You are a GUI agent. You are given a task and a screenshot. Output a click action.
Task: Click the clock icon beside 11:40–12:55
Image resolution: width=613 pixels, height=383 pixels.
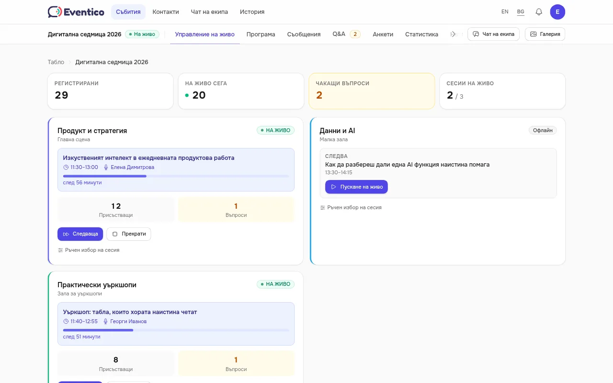pyautogui.click(x=66, y=322)
